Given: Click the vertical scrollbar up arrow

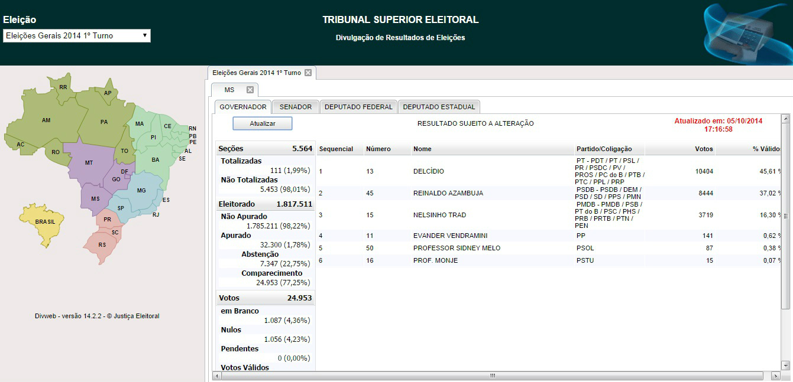Looking at the screenshot, I should coord(786,118).
